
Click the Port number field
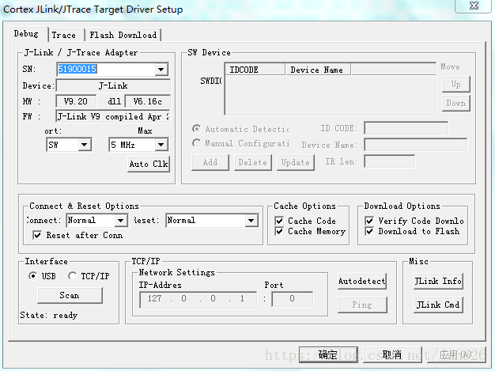(293, 299)
